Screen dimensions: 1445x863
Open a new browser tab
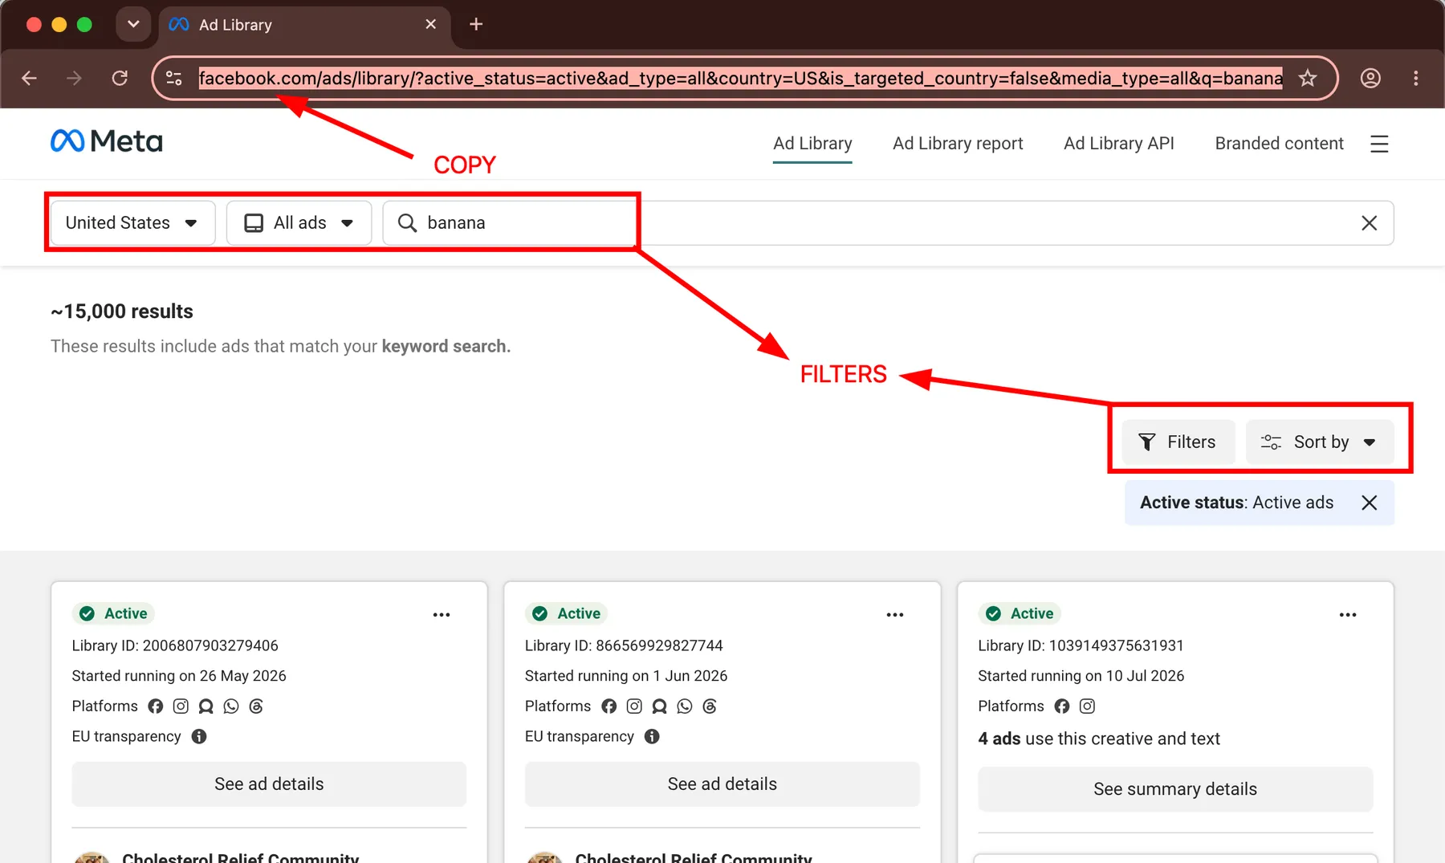(x=476, y=24)
